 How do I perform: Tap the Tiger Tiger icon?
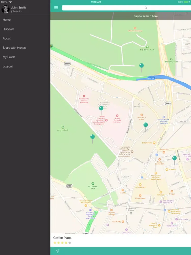[126, 230]
